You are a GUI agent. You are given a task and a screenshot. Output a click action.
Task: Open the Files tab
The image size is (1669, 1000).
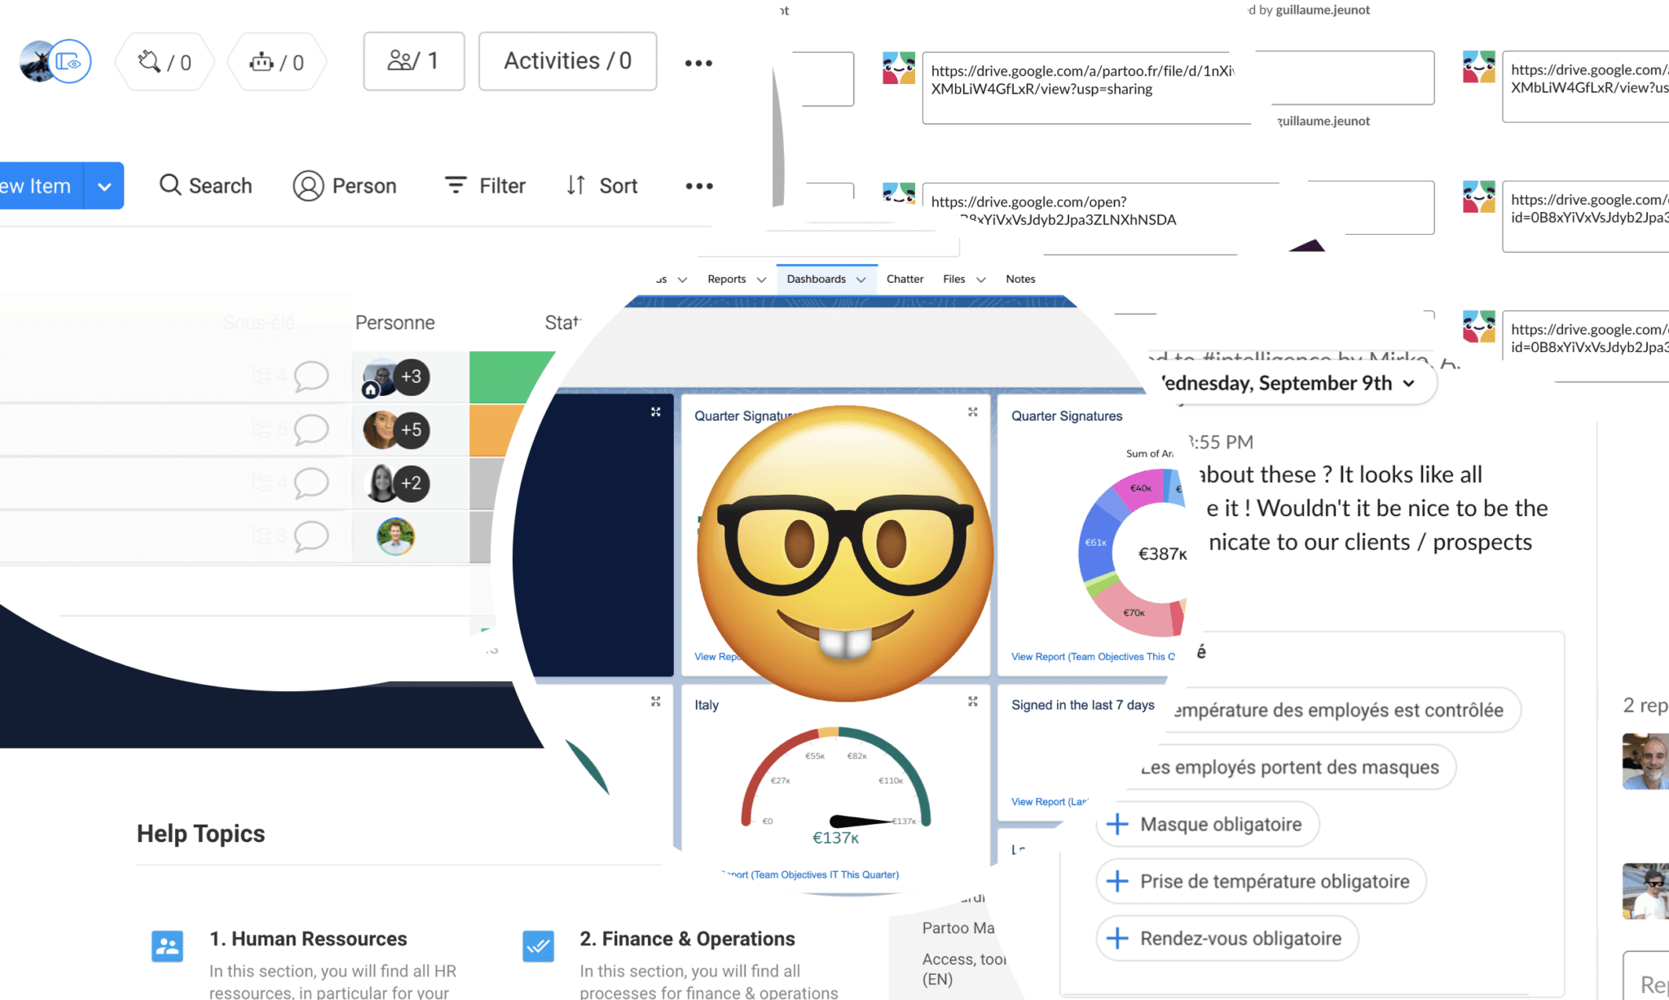(x=953, y=279)
